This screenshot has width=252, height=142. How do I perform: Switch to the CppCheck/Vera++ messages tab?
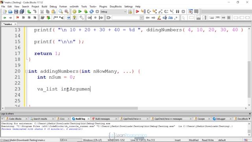pos(168,119)
